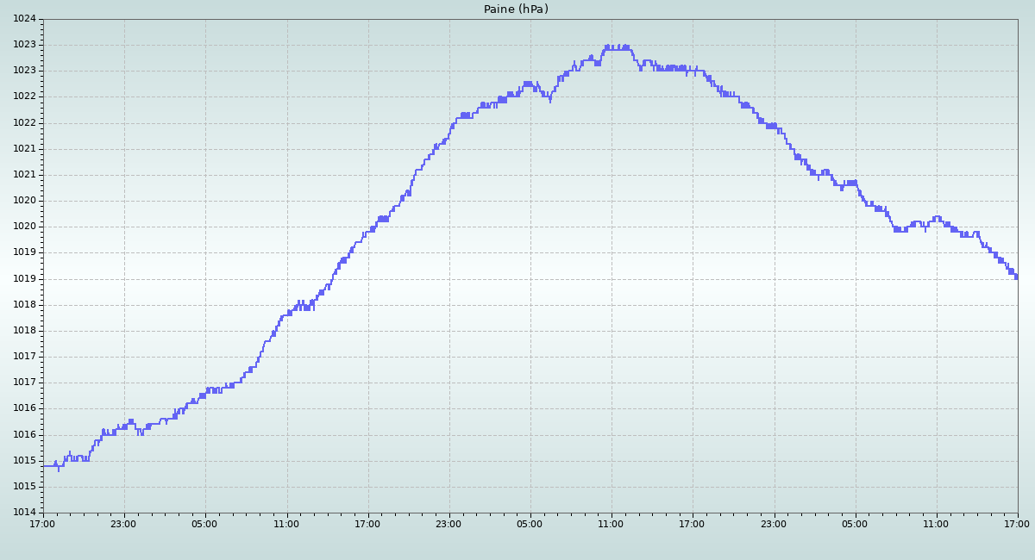Screen dimensions: 1035x560
Task: Click the first 11:00 x-axis label
Action: (286, 523)
